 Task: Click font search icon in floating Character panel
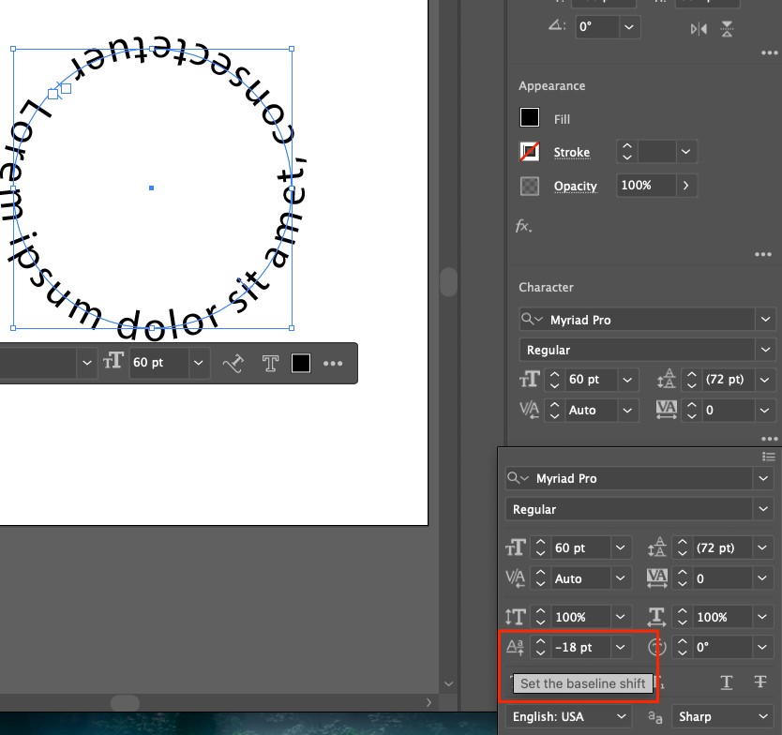pos(518,478)
